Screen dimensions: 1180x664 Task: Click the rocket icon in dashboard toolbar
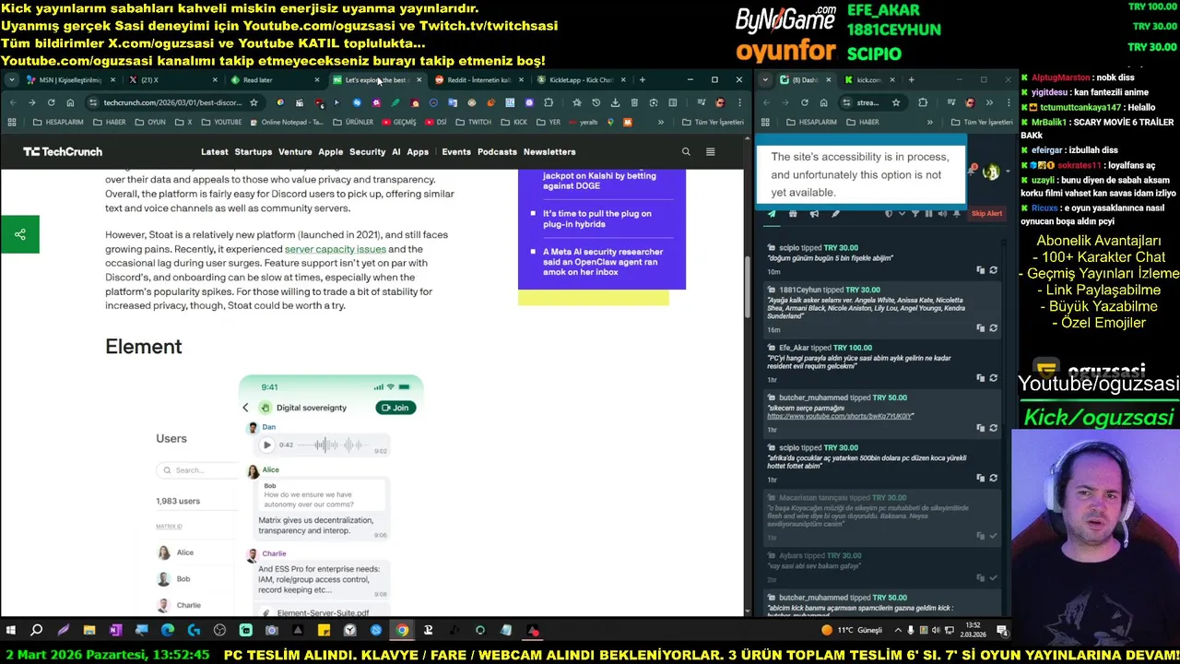tap(835, 214)
